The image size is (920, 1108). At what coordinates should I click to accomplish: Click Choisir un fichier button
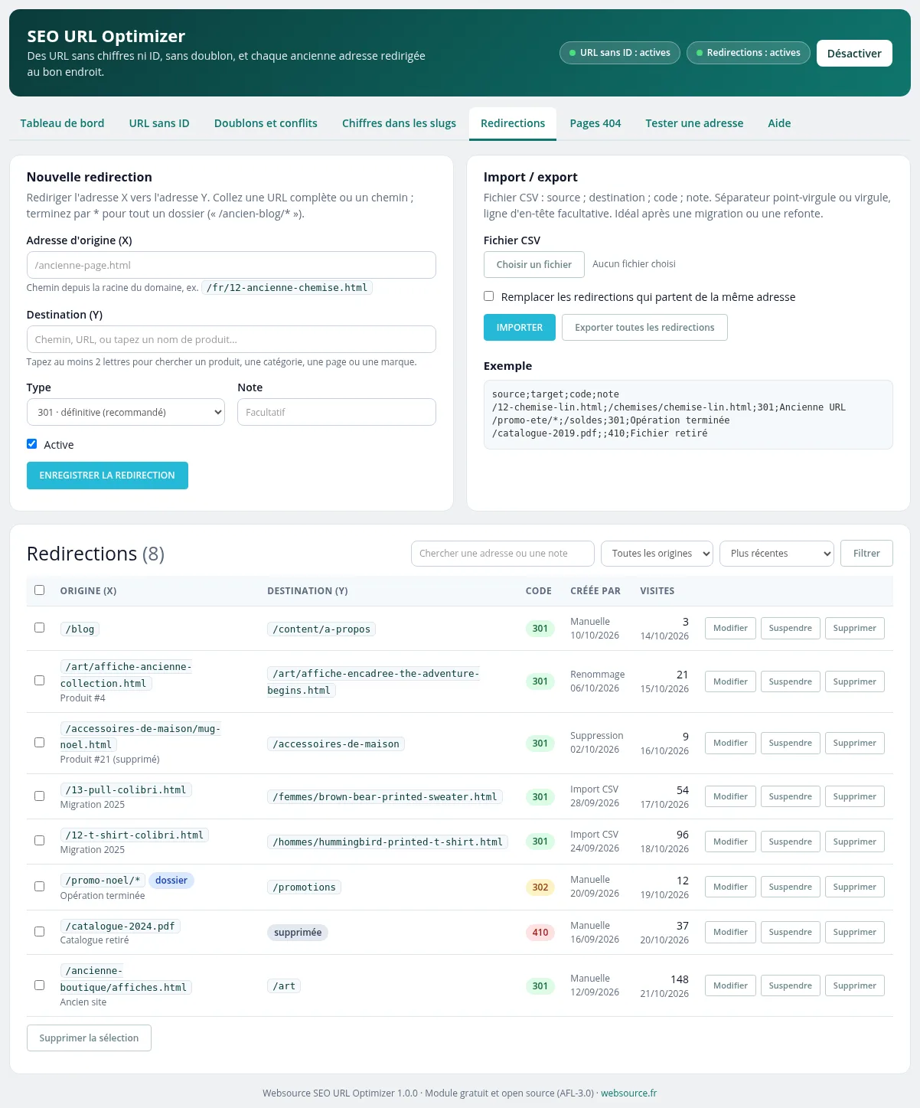tap(534, 265)
